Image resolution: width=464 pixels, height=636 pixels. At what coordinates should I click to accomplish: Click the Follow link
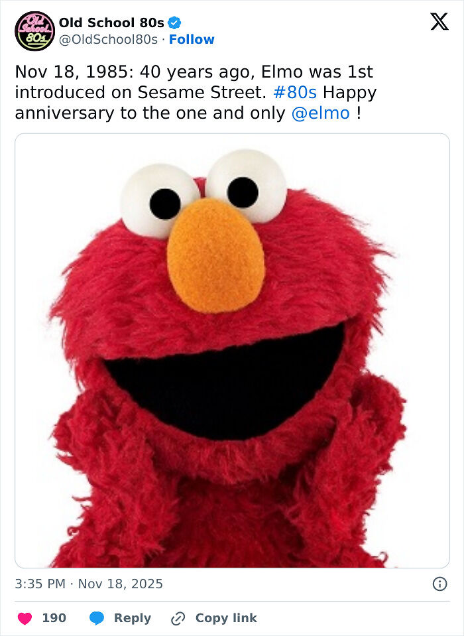[192, 40]
